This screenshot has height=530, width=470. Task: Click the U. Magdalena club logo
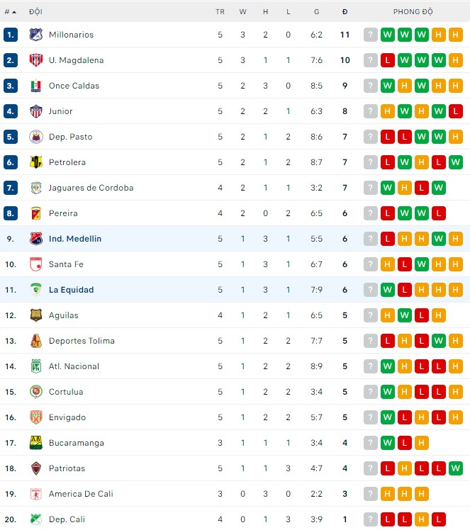(35, 60)
